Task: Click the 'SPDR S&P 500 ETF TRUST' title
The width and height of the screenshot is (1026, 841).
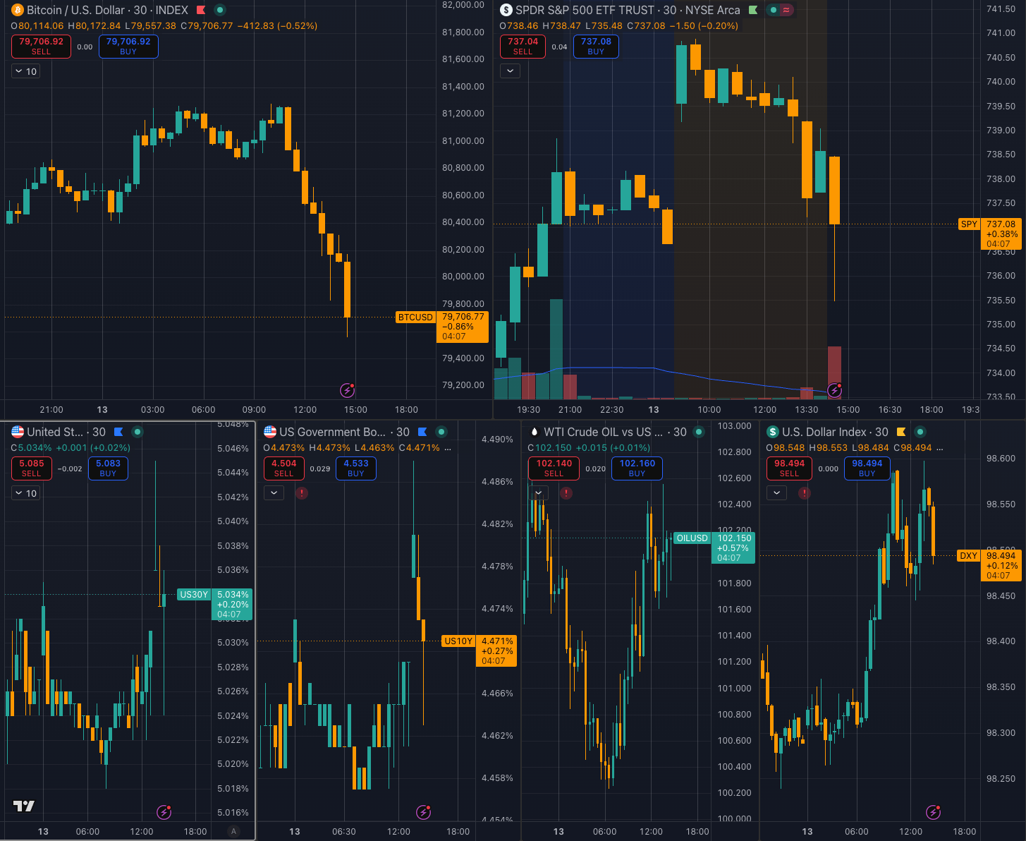Action: [x=585, y=10]
